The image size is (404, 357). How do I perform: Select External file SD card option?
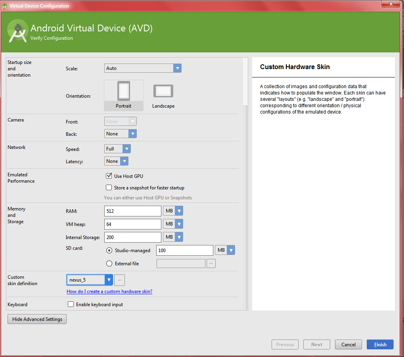click(109, 264)
